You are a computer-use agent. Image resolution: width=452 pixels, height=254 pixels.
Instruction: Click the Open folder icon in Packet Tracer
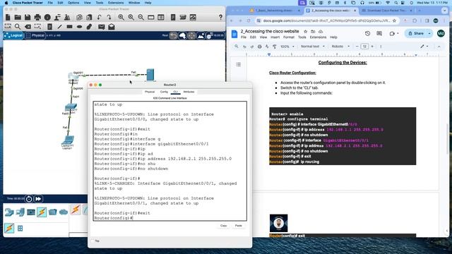pyautogui.click(x=18, y=17)
